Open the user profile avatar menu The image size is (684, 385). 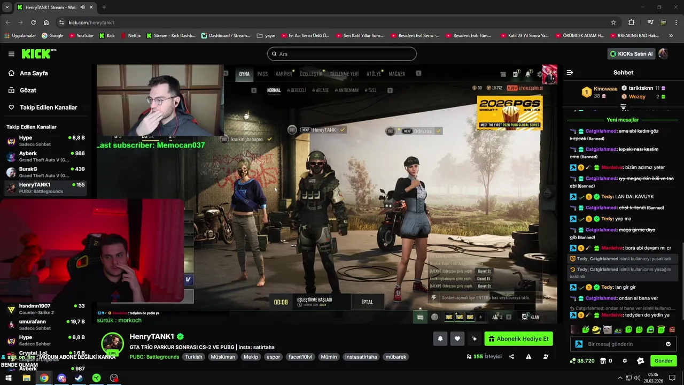coord(663,54)
